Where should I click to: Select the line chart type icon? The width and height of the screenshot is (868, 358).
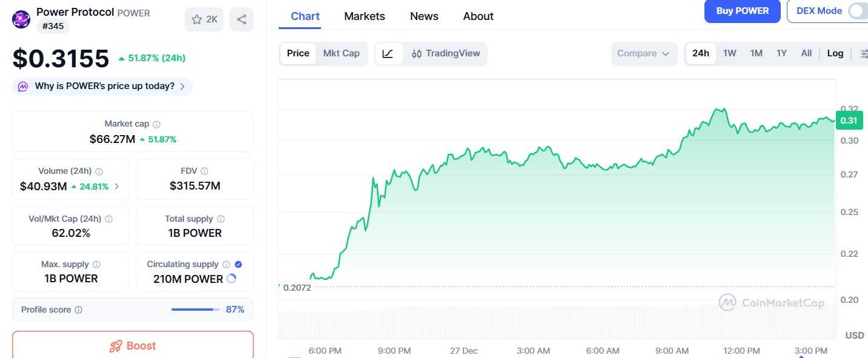(388, 53)
